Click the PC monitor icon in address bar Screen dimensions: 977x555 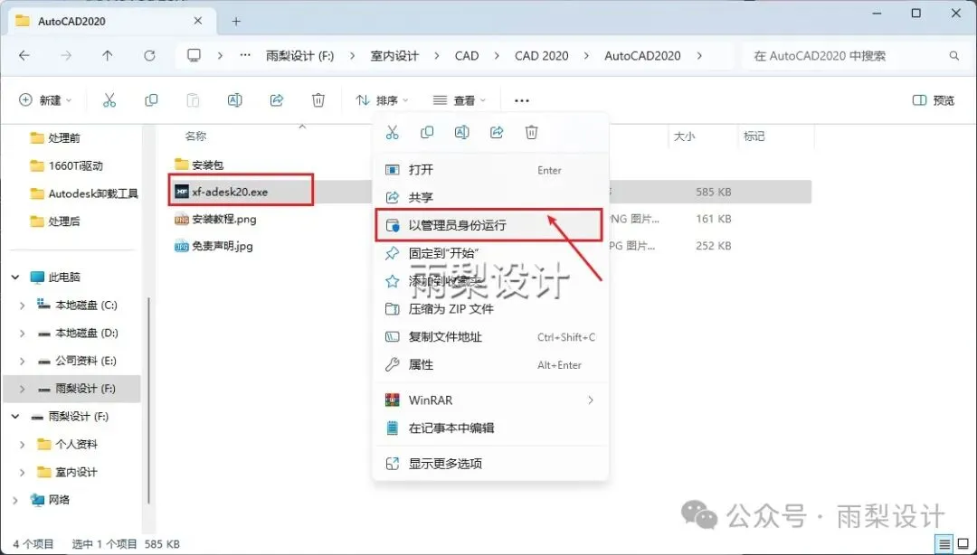click(194, 55)
